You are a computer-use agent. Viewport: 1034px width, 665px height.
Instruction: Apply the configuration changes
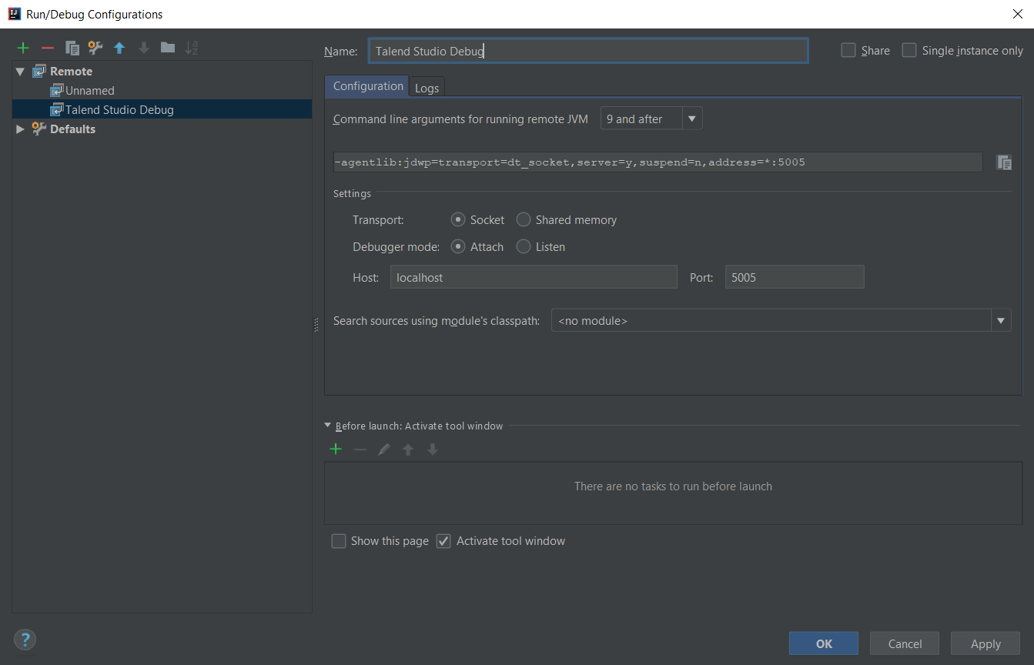pyautogui.click(x=985, y=643)
